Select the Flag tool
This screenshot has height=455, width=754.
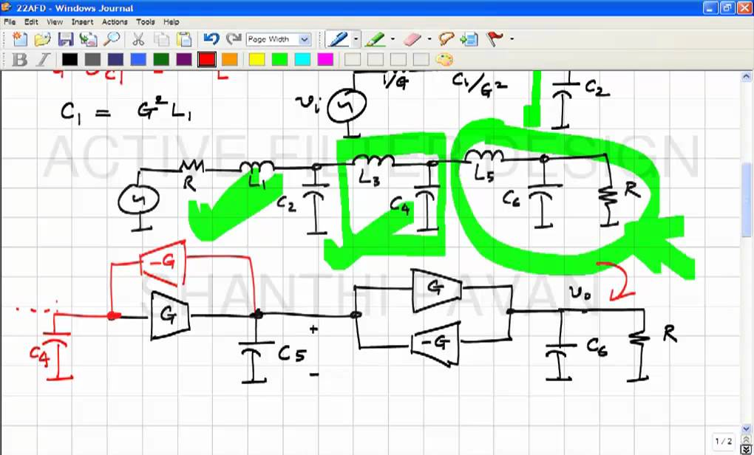495,39
